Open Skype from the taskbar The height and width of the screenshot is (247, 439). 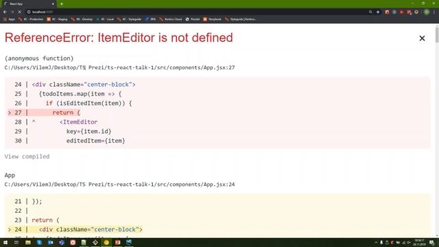click(39, 242)
